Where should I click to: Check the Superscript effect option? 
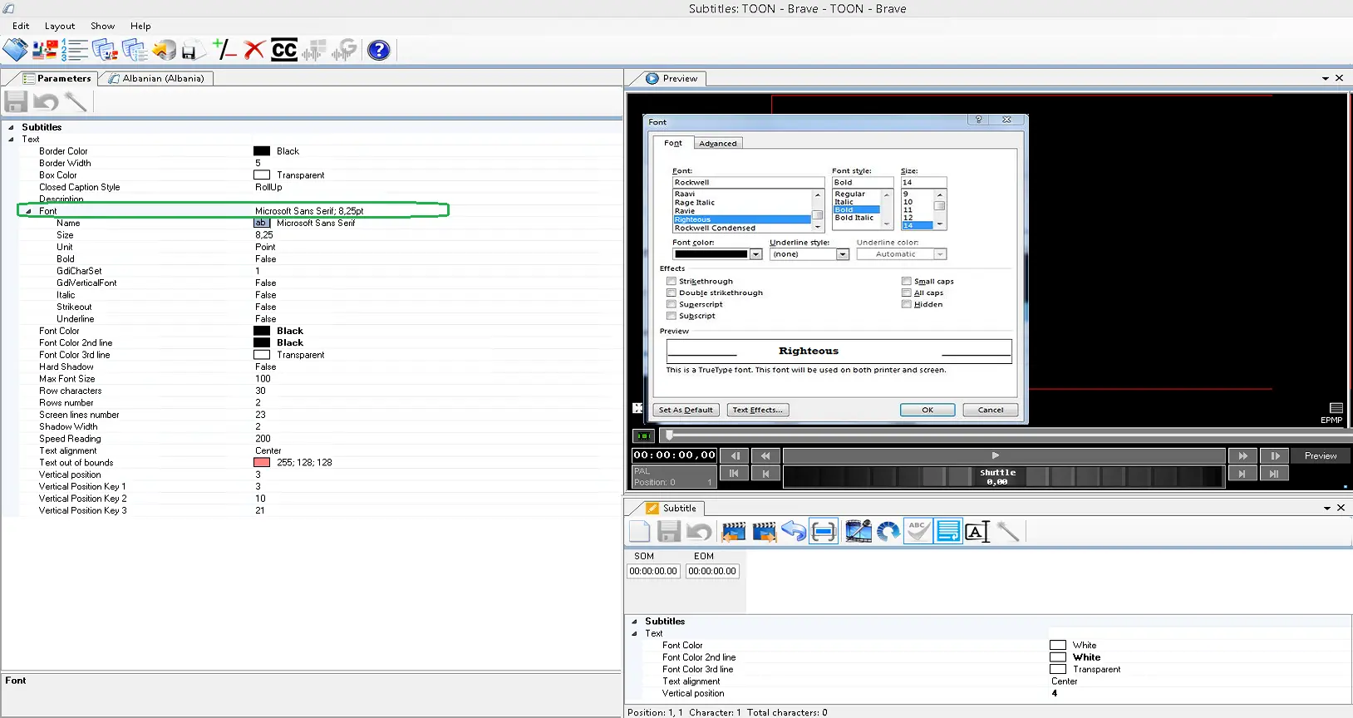[x=672, y=305]
